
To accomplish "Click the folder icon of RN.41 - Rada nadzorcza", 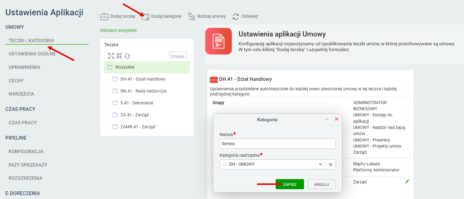I will (115, 91).
